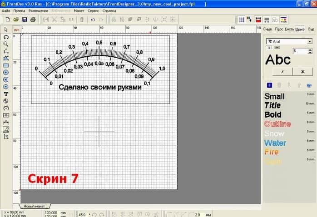Image resolution: width=317 pixels, height=217 pixels.
Task: Select the rotate tool in the left toolbox
Action: [6, 37]
